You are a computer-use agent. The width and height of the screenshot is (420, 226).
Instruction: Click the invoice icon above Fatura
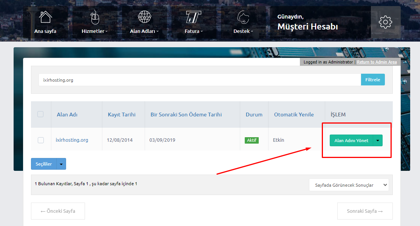pos(193,17)
